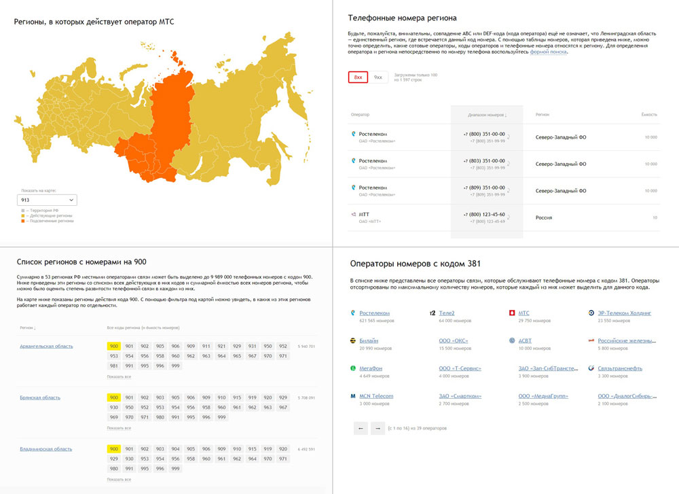This screenshot has width=679, height=494.
Task: Select highlighted code 900 for Архангельская область
Action: point(113,347)
